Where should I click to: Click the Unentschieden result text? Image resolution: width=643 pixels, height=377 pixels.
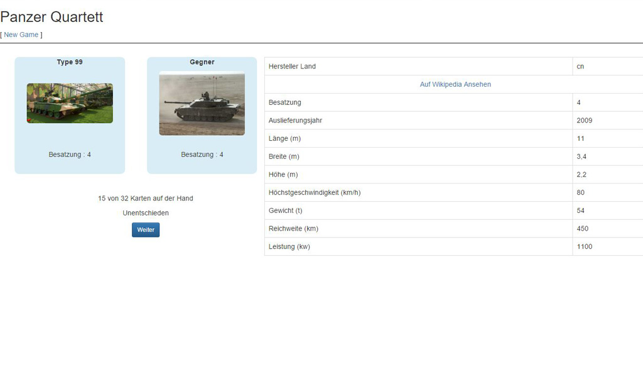146,213
